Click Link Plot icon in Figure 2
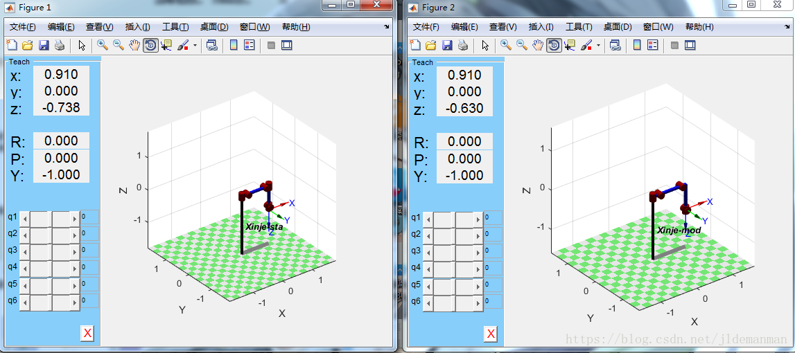Screen dimensions: 795x353 [x=615, y=46]
